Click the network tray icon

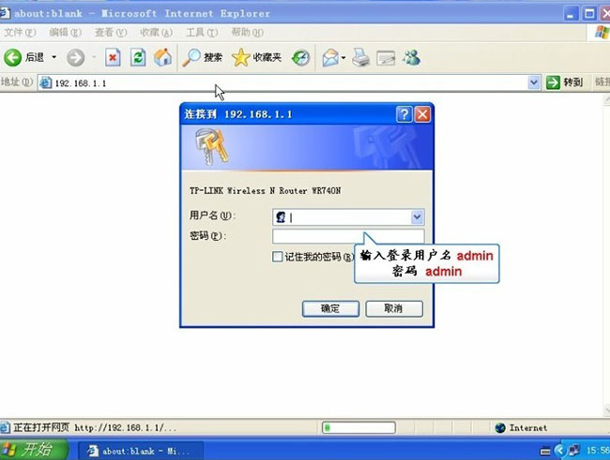(x=573, y=451)
